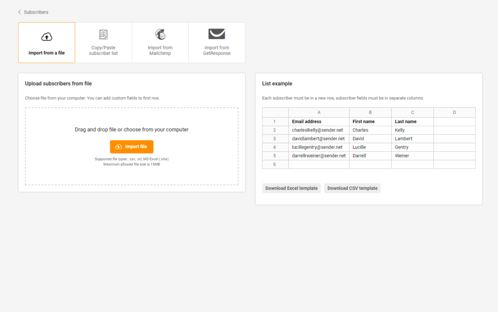The height and width of the screenshot is (312, 498).
Task: Click the GetResponse envelope icon
Action: point(216,34)
